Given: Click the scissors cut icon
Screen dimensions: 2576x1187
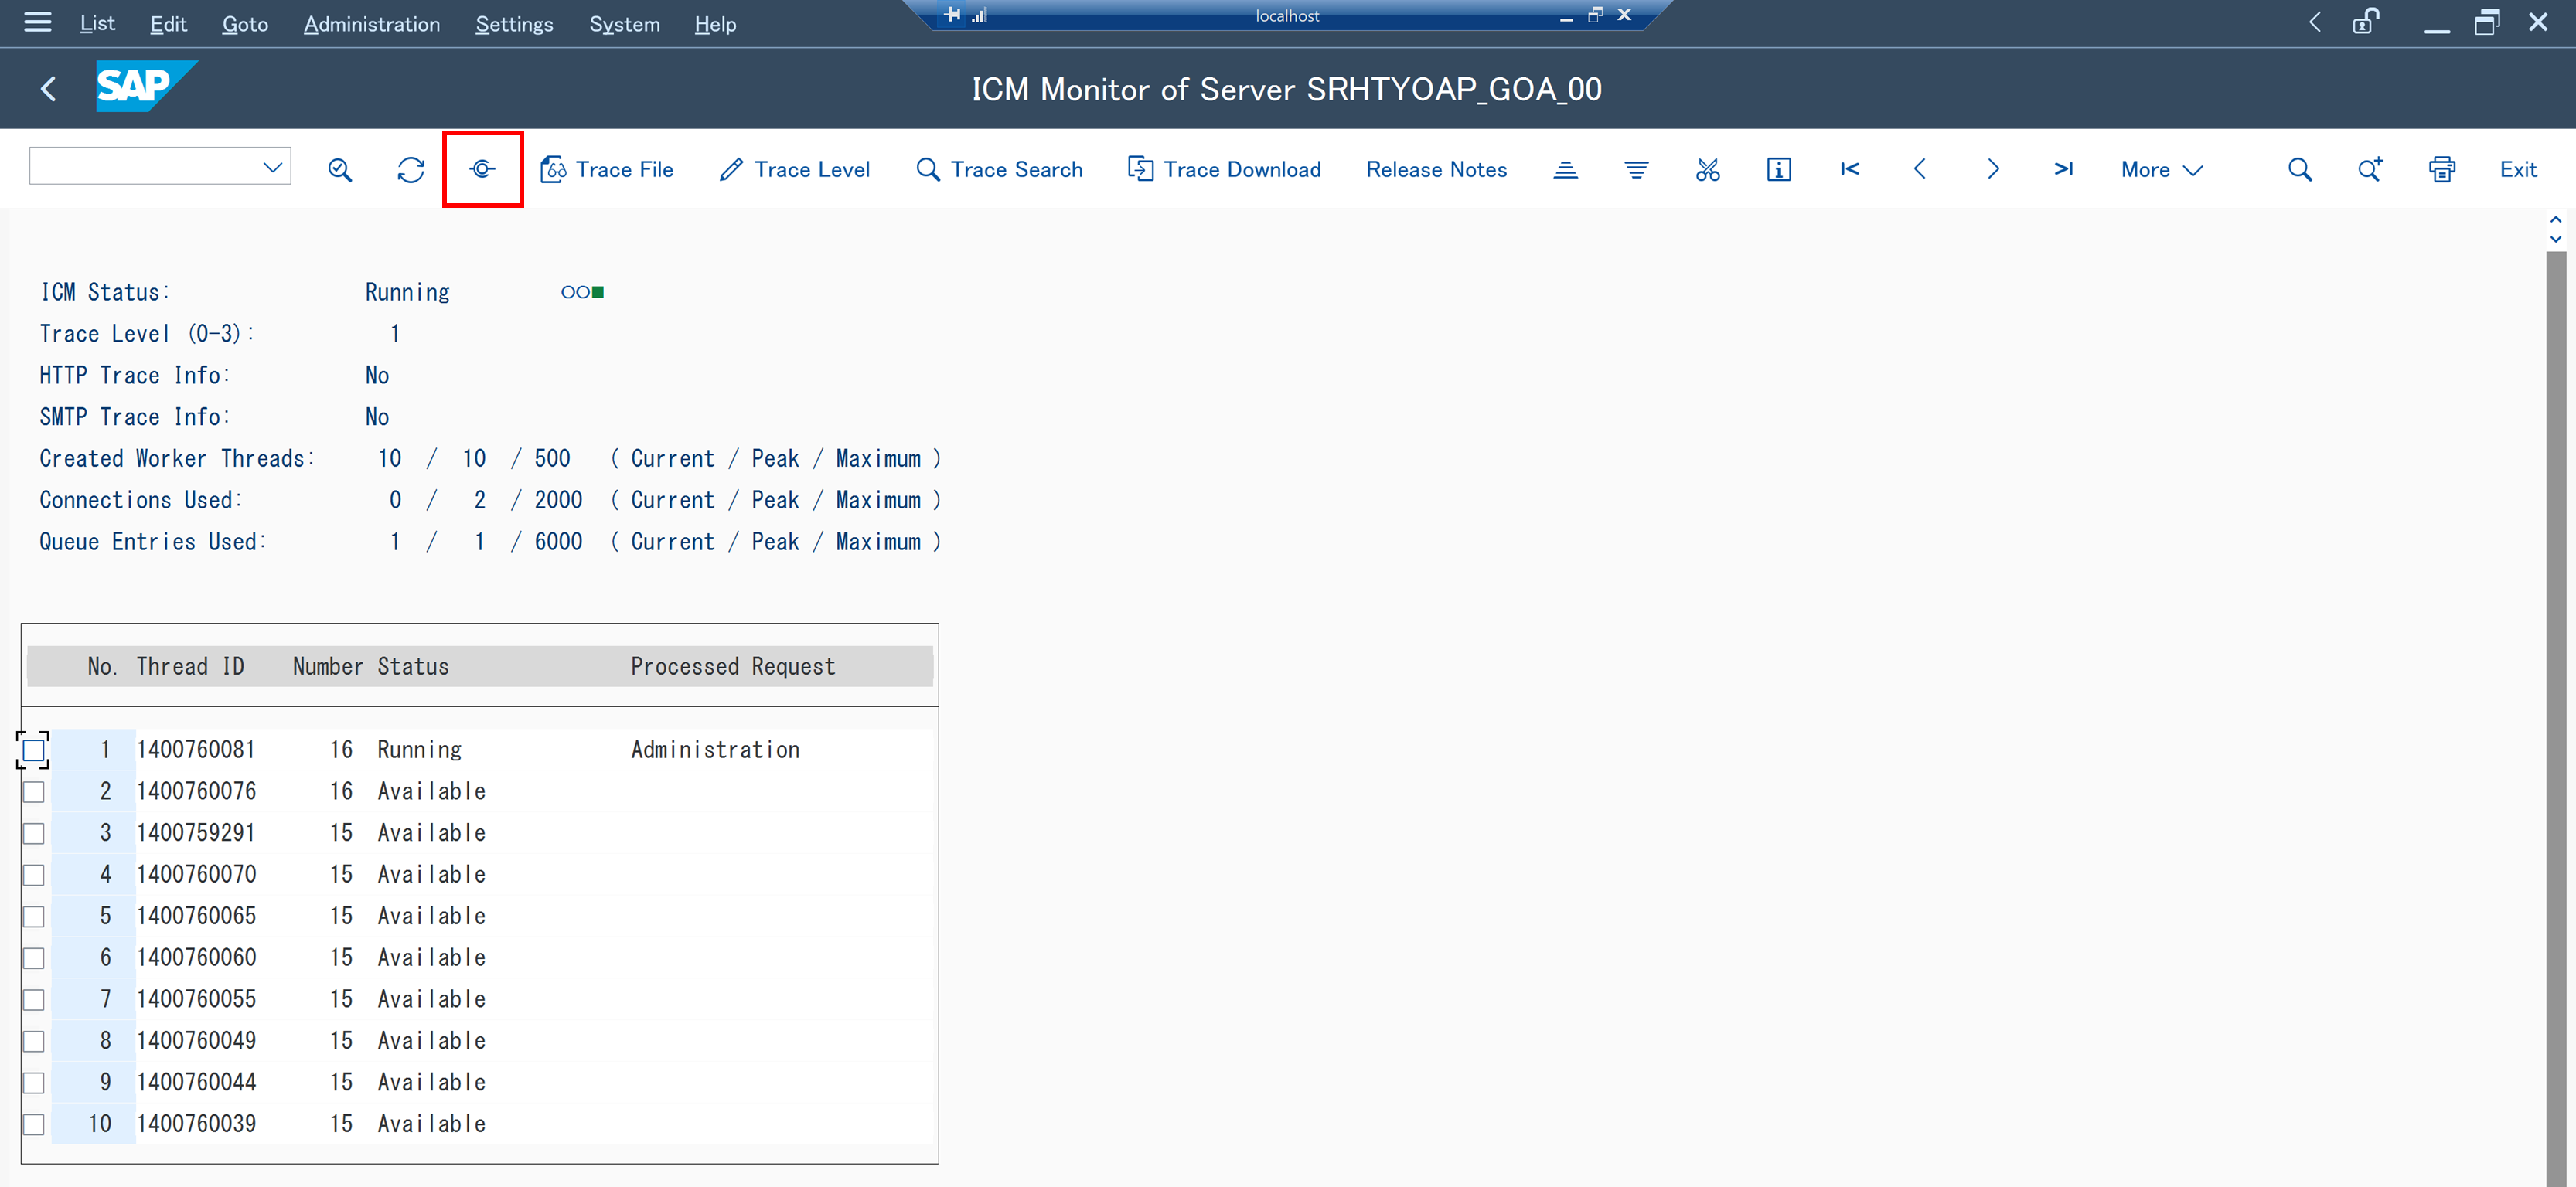Looking at the screenshot, I should click(1707, 170).
